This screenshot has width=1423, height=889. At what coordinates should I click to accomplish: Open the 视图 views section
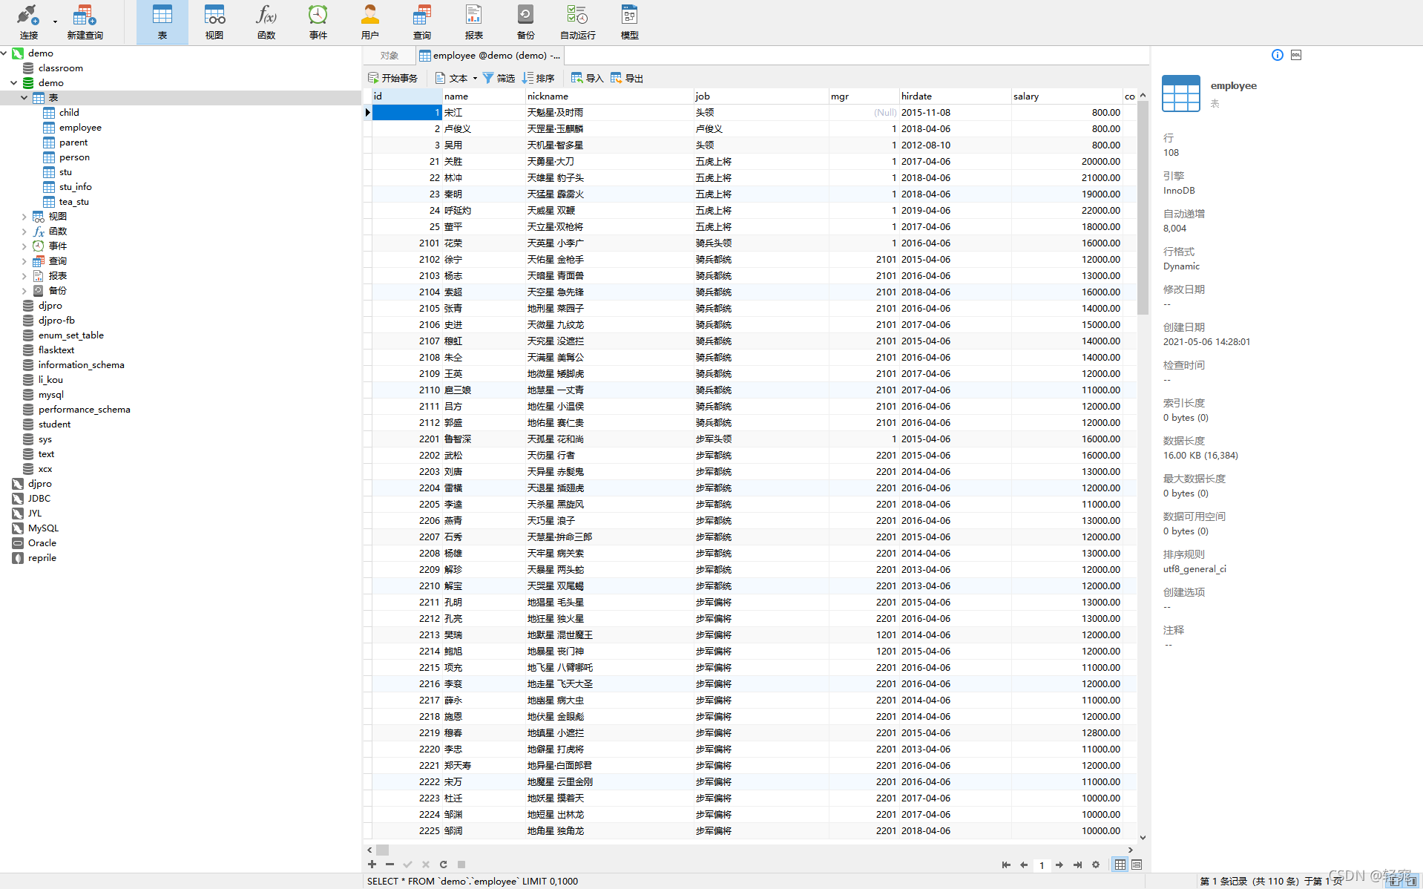214,22
